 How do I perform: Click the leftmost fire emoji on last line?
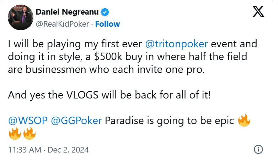tap(15, 134)
